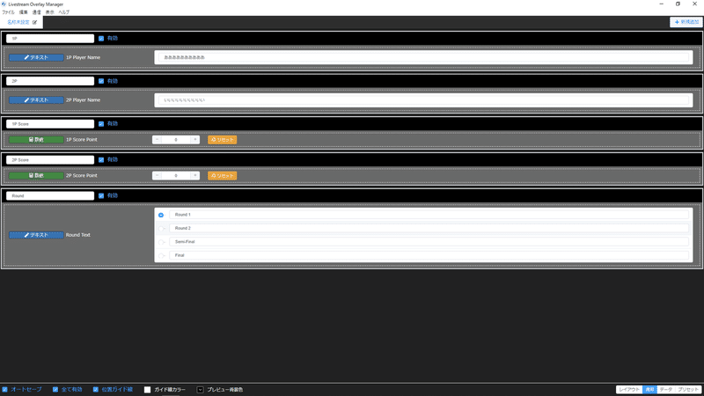This screenshot has width=704, height=396.
Task: Click the 1P Score Point label
Action: [81, 140]
